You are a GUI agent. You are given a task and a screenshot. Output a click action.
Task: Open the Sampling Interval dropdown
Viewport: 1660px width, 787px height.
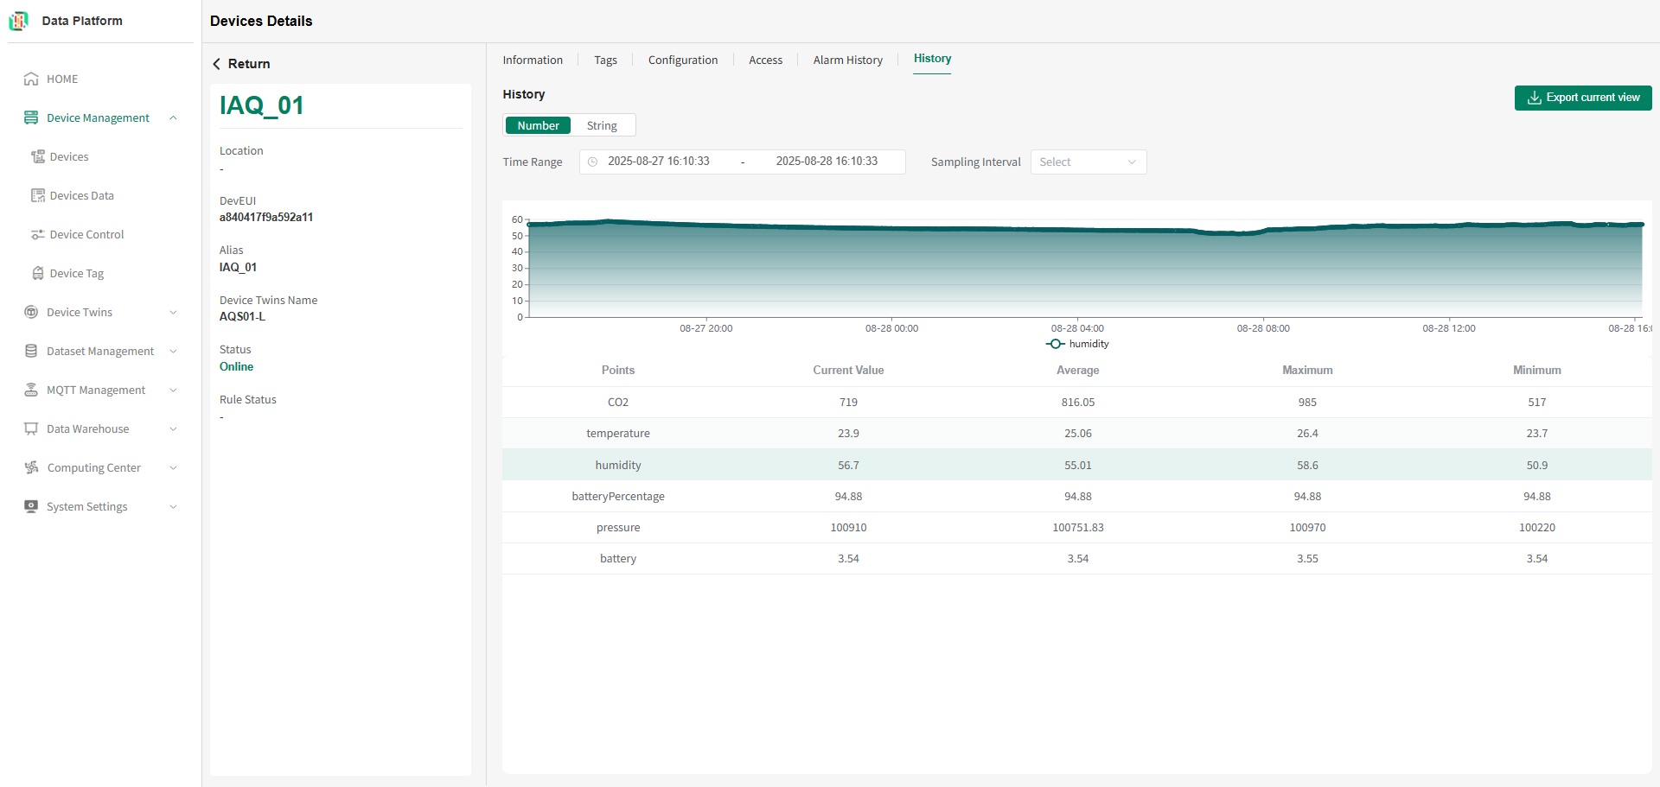coord(1089,162)
